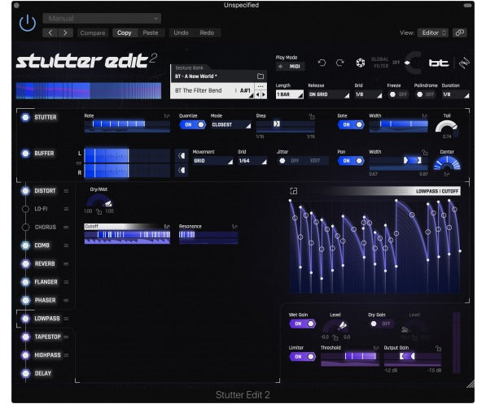Screen dimensions: 486x404
Task: Select the PHASER module
Action: coord(45,300)
